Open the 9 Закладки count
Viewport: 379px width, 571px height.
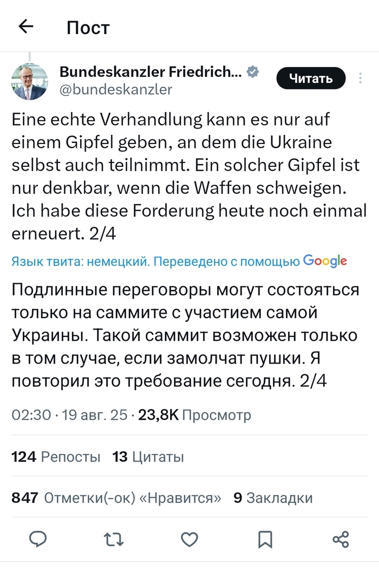point(272,498)
